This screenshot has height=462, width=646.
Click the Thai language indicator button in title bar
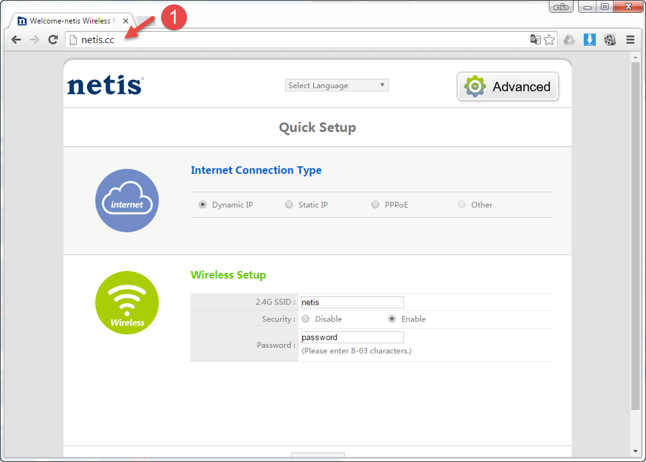pos(561,6)
